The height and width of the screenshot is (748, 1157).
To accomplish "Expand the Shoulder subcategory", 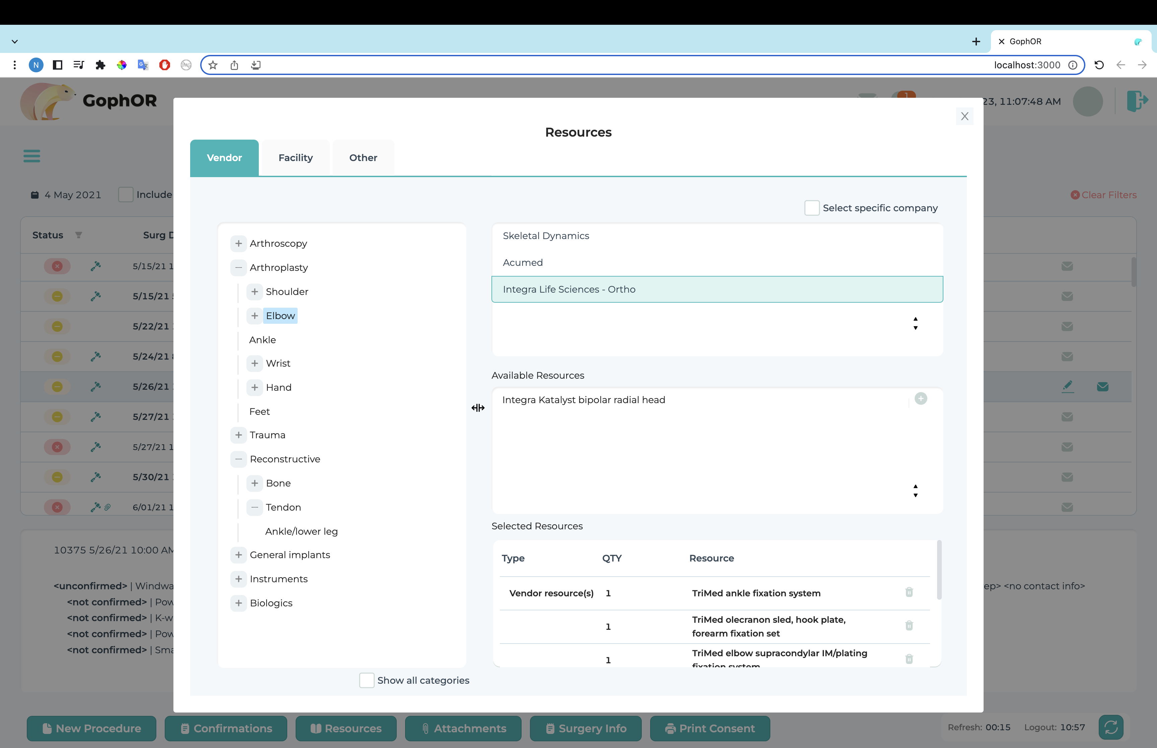I will 254,291.
